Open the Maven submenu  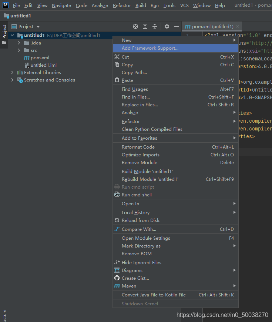[x=129, y=286]
